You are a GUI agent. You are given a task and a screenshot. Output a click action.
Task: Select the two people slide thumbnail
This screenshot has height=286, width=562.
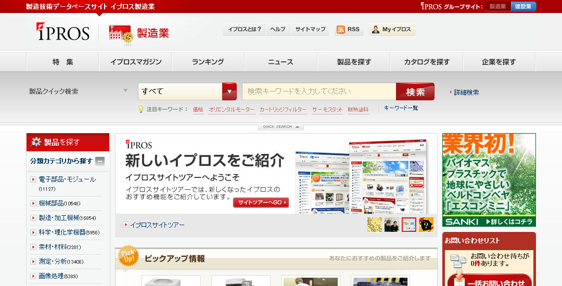coord(392,225)
